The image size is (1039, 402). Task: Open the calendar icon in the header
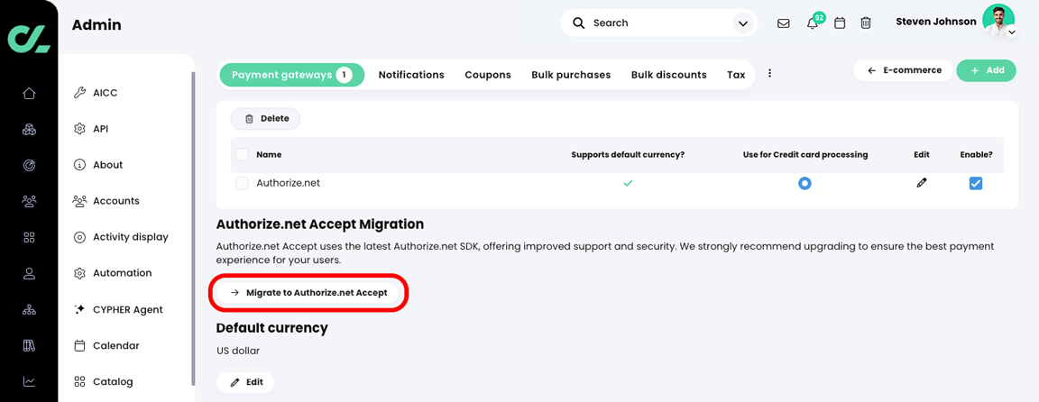pyautogui.click(x=840, y=23)
